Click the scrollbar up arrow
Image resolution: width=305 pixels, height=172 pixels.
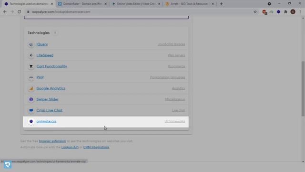coord(303,18)
